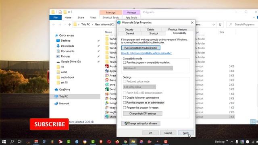Click the Search Programs field
The height and width of the screenshot is (145, 258).
coord(242,25)
